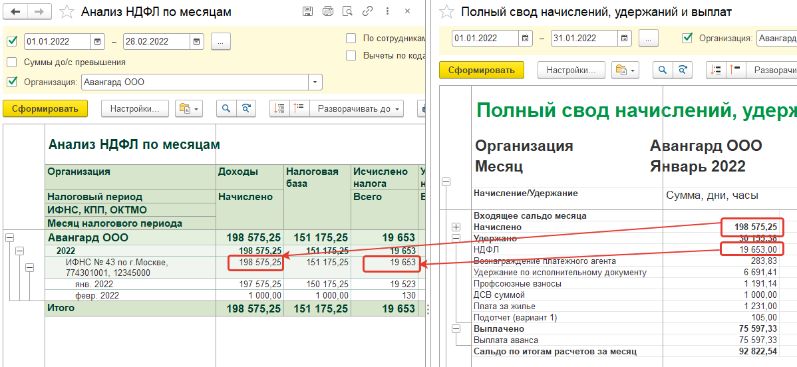Expand the Начислено row in Полный свод
This screenshot has height=367, width=797.
click(456, 227)
